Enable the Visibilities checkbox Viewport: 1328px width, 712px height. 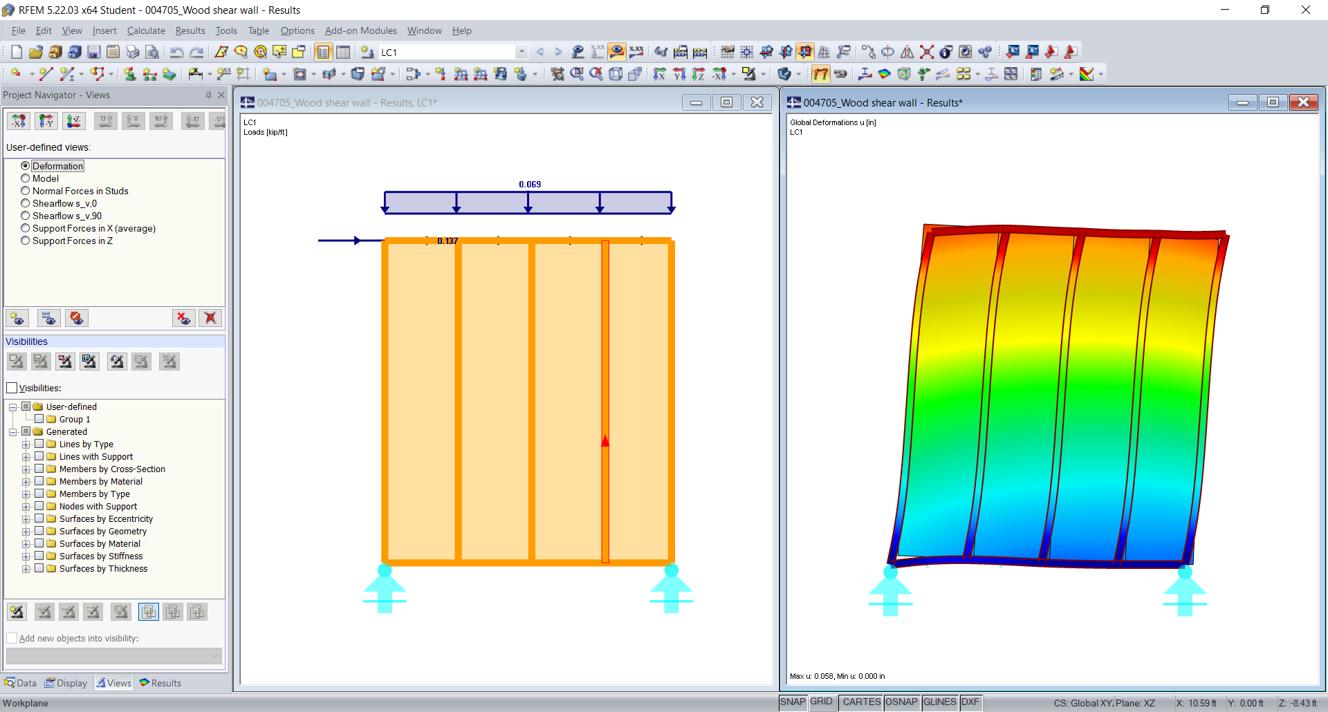[x=12, y=388]
